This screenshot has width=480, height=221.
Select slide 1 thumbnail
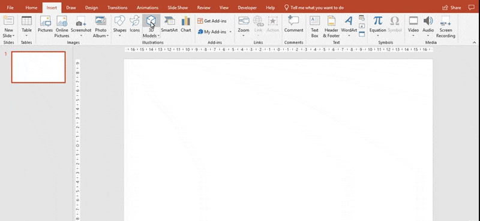click(x=38, y=67)
